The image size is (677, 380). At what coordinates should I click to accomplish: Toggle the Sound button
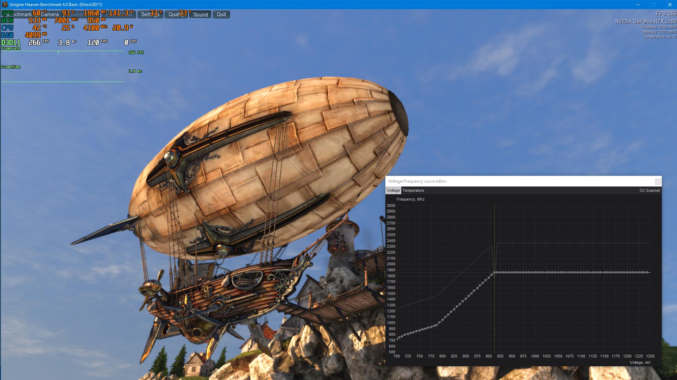tap(201, 14)
